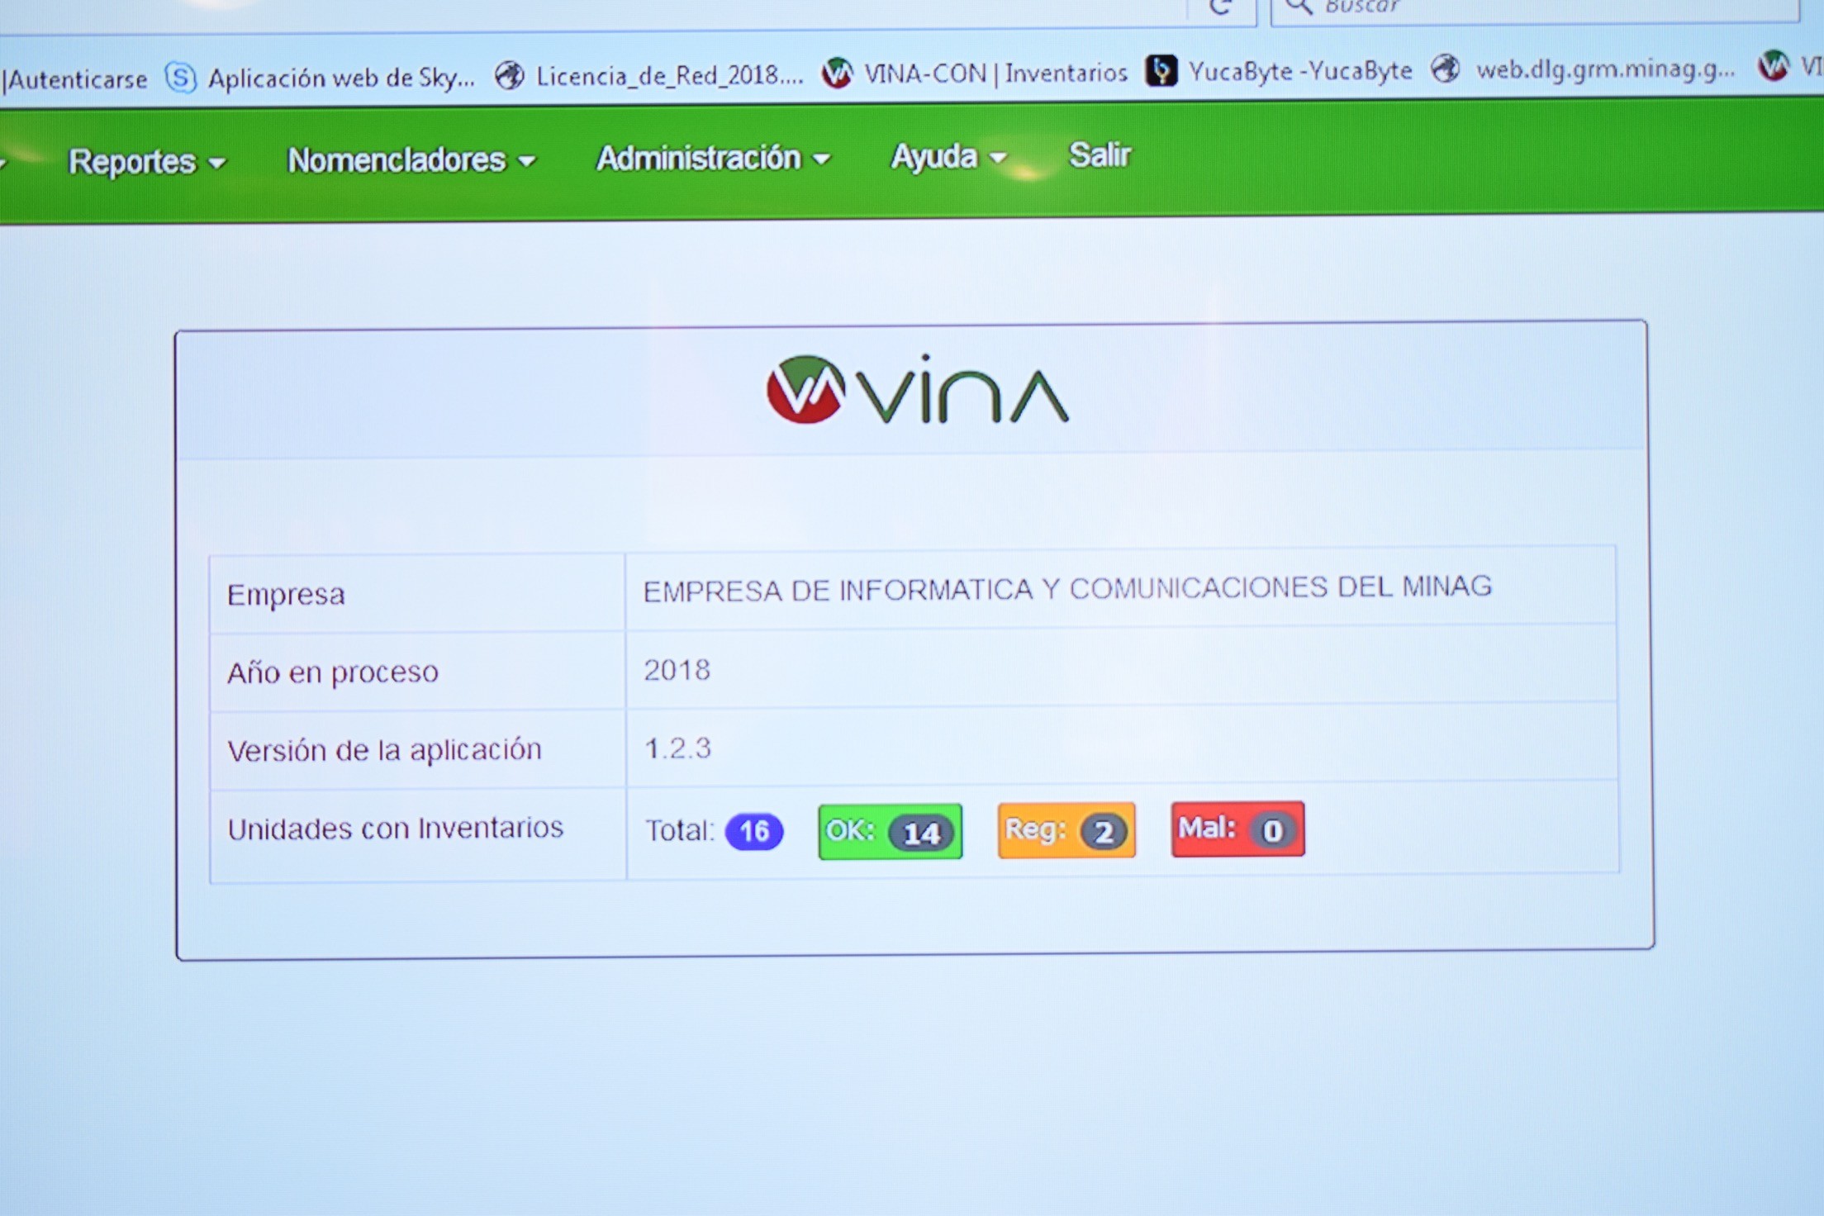
Task: Click the Año en proceso label
Action: [x=333, y=672]
